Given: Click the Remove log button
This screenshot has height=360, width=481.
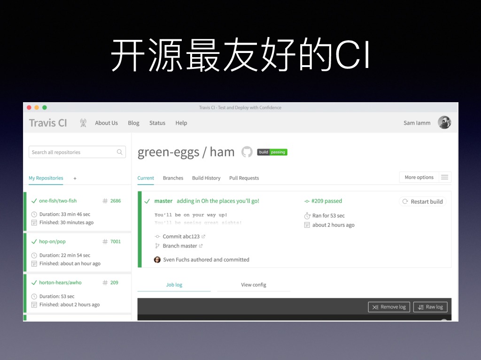Looking at the screenshot, I should (389, 307).
